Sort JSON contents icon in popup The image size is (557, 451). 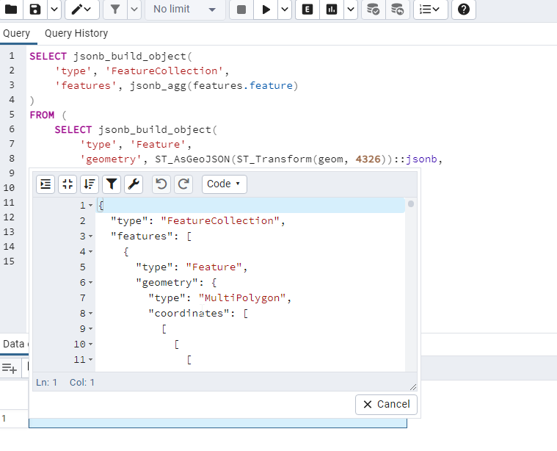90,184
